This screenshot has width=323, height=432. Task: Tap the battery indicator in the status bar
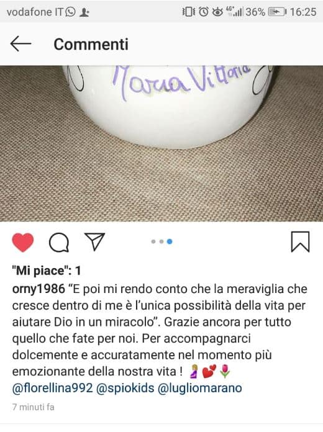tap(277, 12)
